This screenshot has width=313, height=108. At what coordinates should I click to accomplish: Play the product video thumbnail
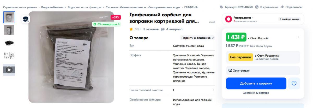[9, 70]
